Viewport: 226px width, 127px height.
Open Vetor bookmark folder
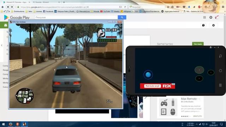tap(29, 11)
